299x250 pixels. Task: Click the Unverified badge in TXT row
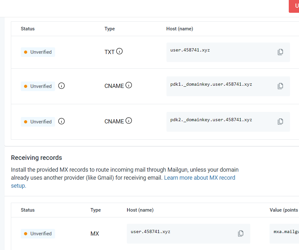38,52
